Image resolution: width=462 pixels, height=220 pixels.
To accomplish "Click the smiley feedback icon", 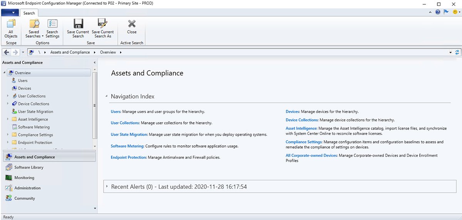I will 454,12.
